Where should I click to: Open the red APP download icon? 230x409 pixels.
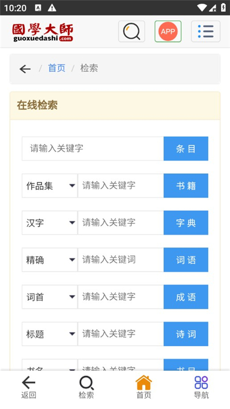pyautogui.click(x=168, y=31)
